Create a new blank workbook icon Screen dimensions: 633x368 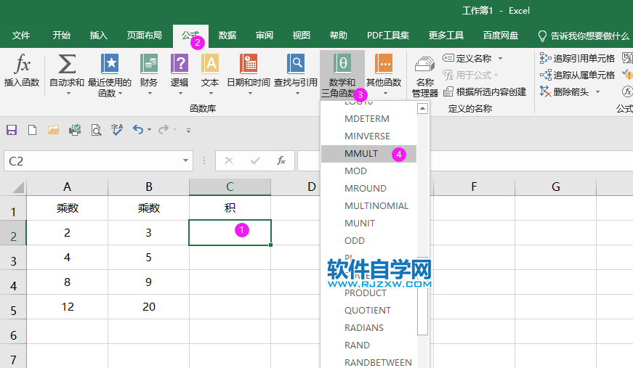point(32,130)
